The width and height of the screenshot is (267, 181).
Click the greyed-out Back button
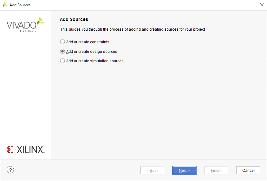pos(152,170)
